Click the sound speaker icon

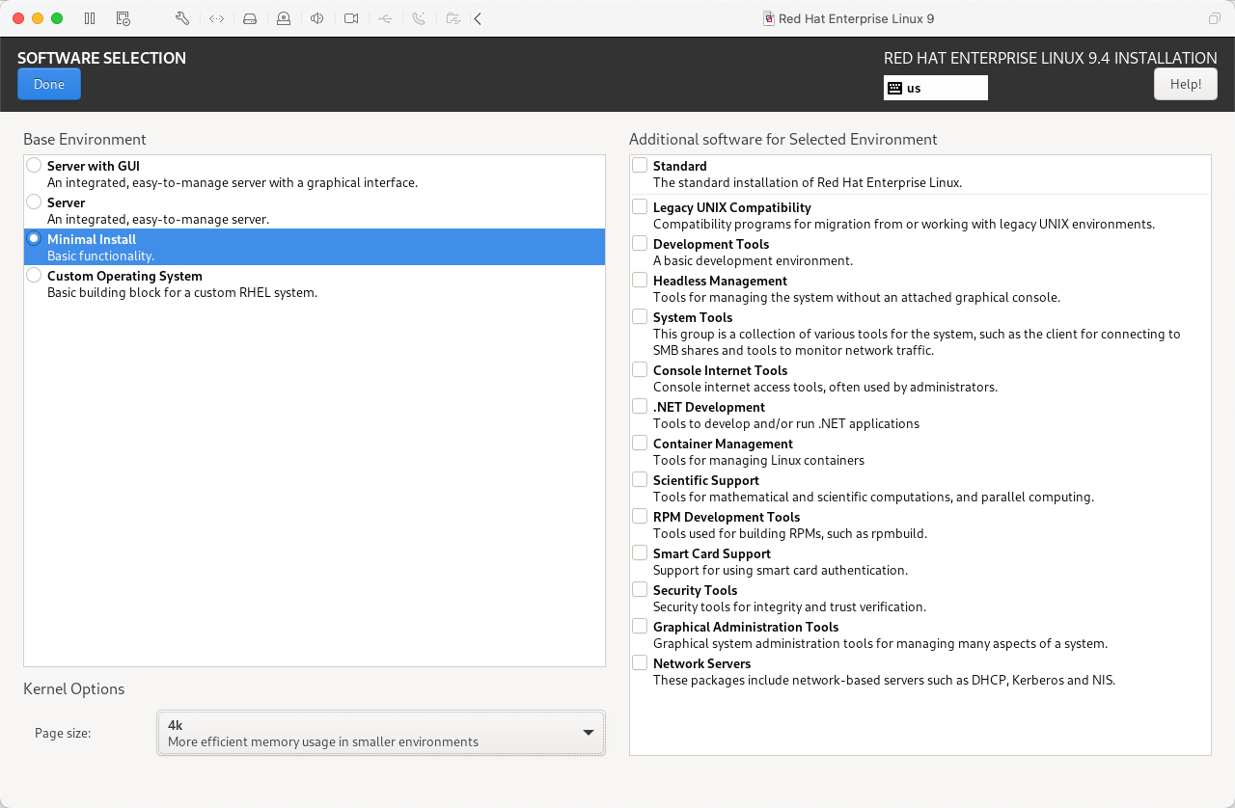316,18
